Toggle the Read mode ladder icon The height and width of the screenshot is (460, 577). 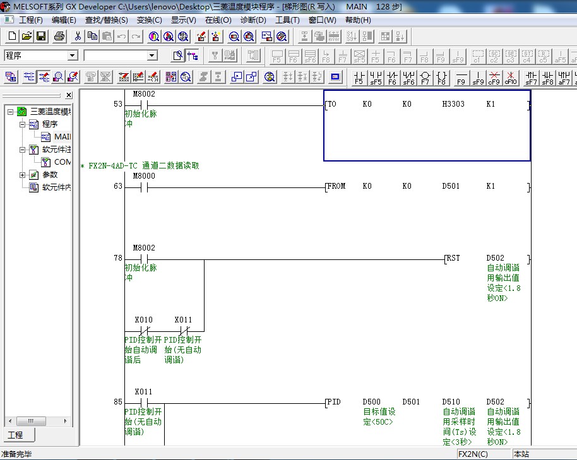pos(28,77)
